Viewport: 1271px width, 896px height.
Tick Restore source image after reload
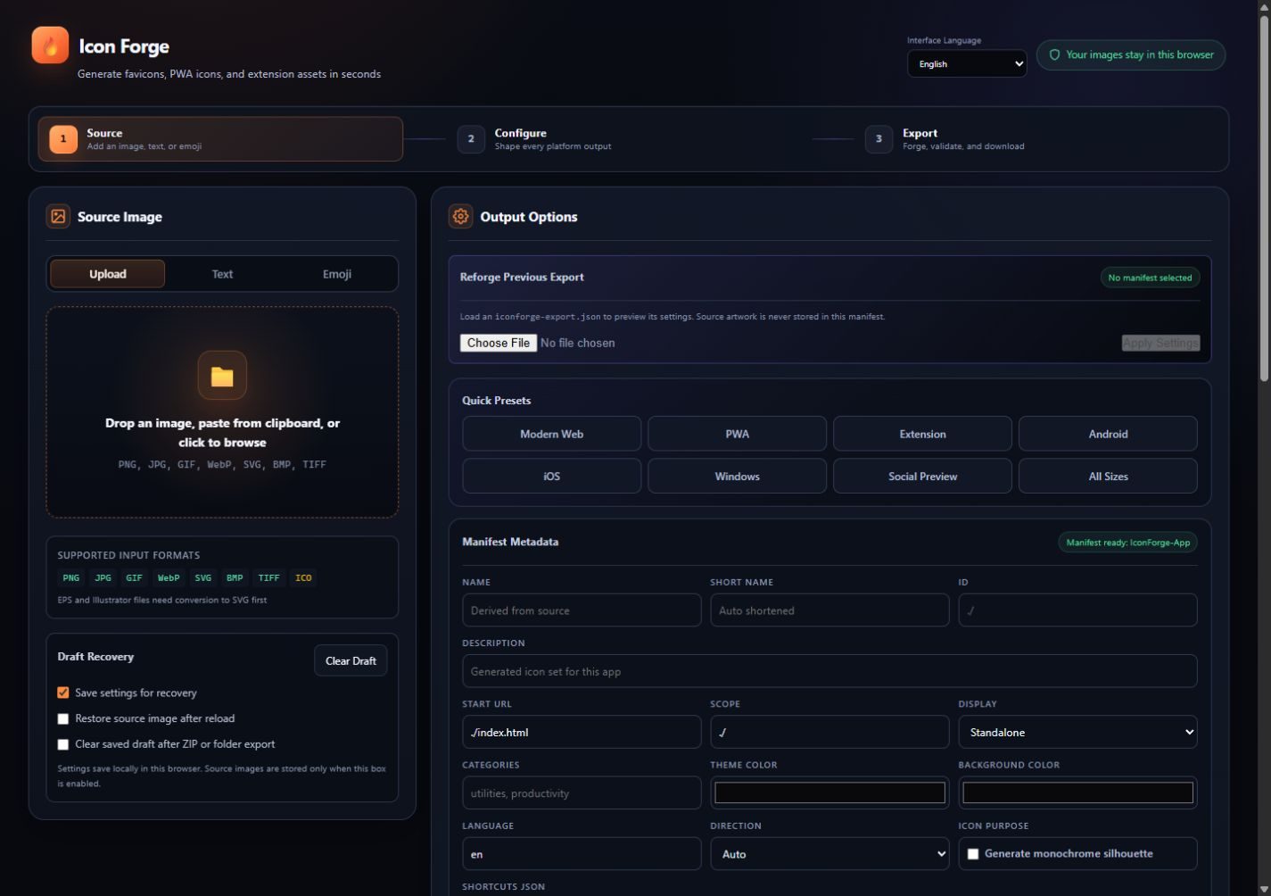pos(63,718)
